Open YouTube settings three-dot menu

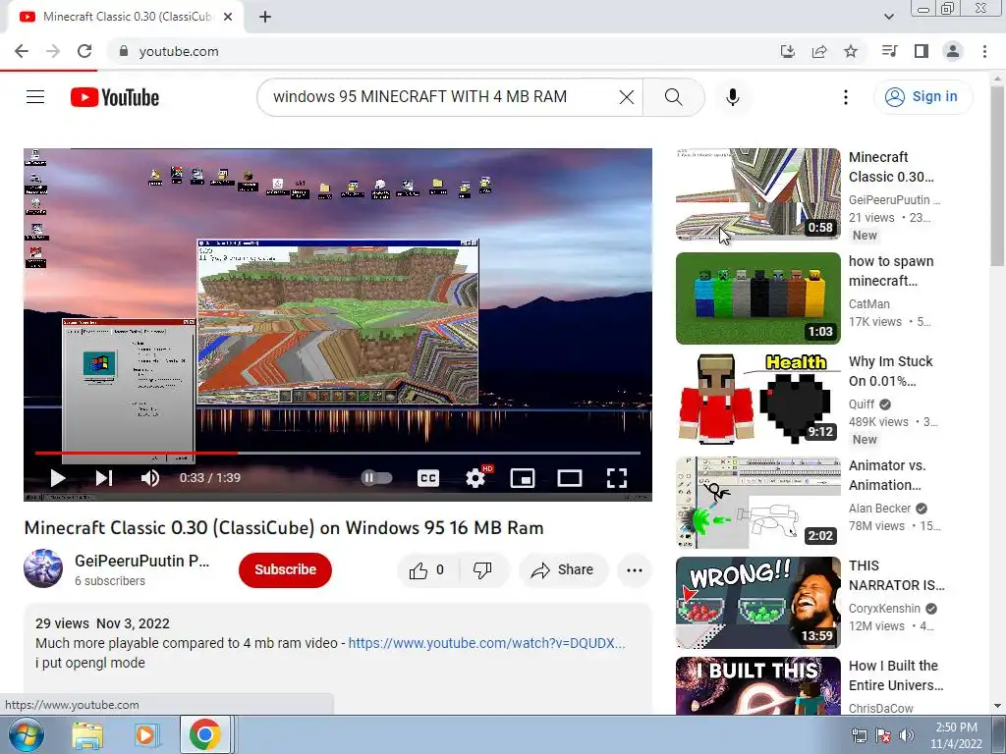tap(846, 97)
